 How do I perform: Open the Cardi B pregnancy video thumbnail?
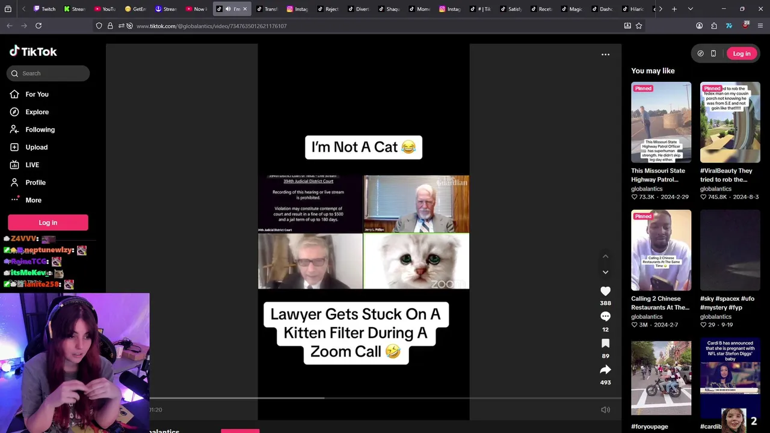point(730,378)
